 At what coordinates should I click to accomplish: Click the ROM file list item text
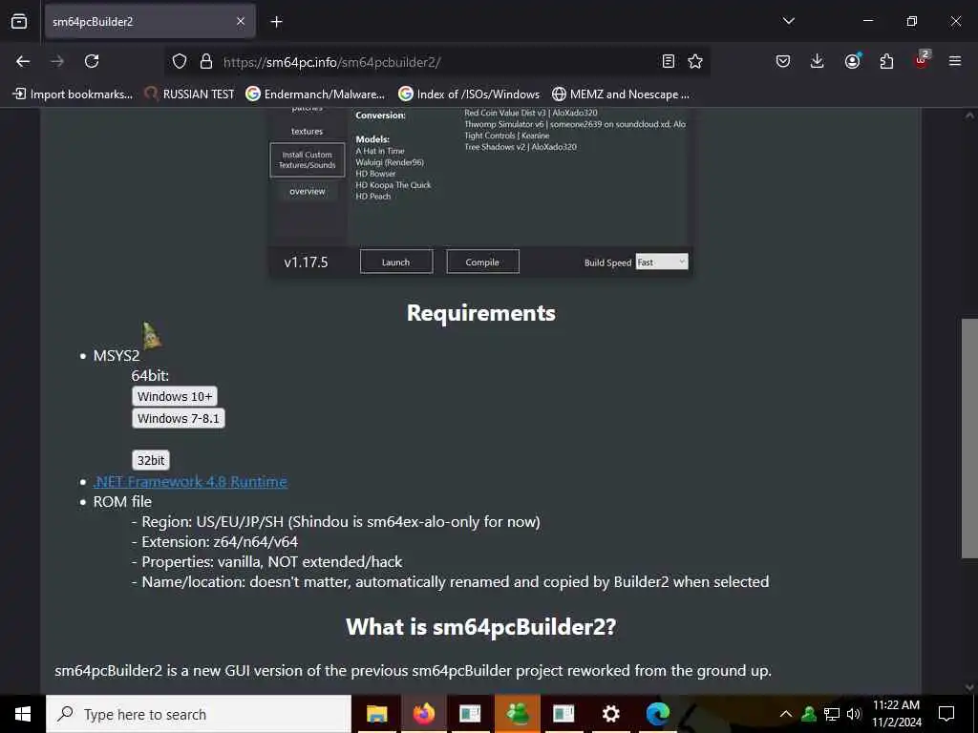122,501
